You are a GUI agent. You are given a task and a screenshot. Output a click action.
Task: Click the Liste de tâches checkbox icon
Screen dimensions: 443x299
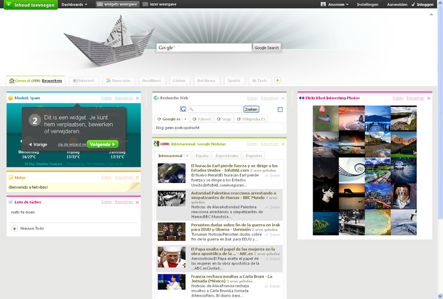click(x=10, y=202)
